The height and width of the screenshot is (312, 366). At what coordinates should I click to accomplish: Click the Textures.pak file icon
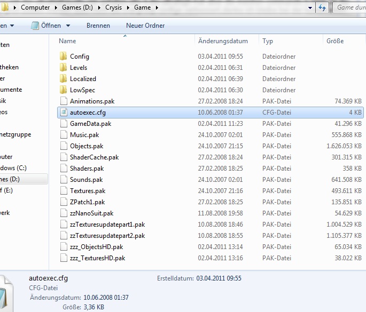click(x=64, y=190)
